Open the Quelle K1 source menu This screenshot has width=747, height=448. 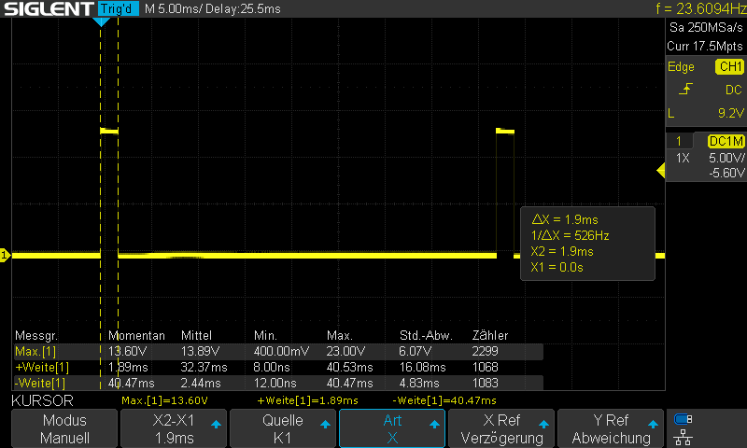[x=283, y=428]
